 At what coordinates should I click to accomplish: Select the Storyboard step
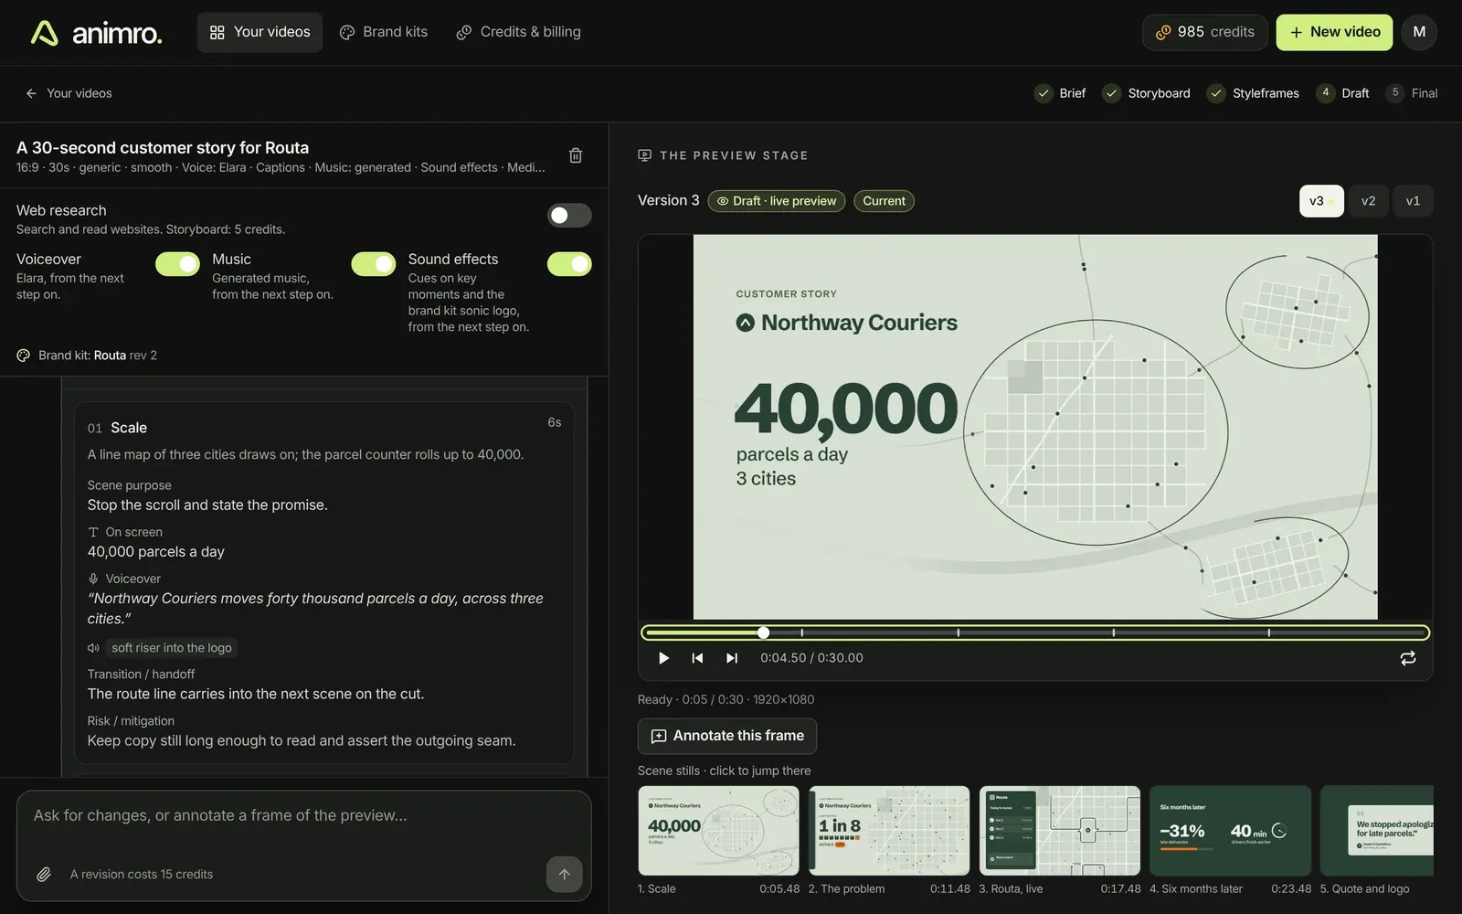[1147, 93]
